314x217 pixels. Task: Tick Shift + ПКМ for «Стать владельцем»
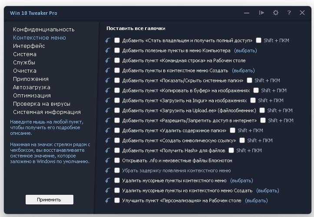[258, 40]
